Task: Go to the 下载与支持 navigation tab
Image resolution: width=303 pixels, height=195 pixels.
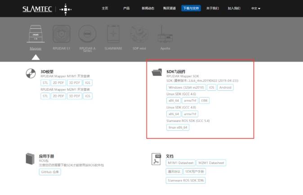Action: [191, 9]
